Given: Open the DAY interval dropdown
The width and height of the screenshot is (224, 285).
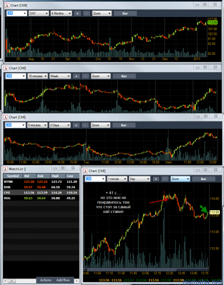Looking at the screenshot, I should (x=39, y=14).
